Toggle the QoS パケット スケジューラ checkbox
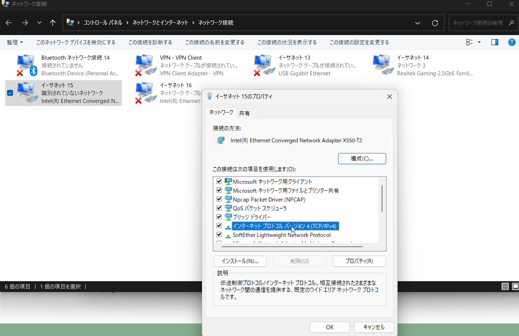Screen dimensions: 519x336 pos(219,208)
